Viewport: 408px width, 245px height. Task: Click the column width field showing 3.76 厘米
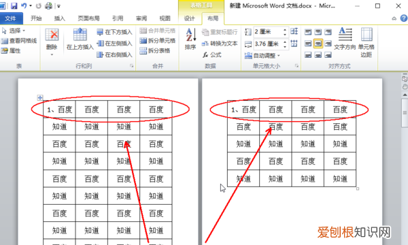point(267,44)
